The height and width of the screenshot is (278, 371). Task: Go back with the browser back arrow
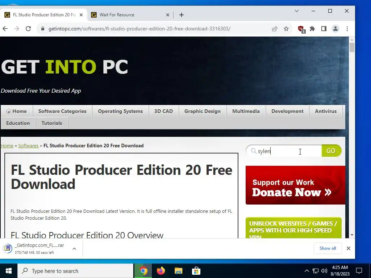click(5, 29)
